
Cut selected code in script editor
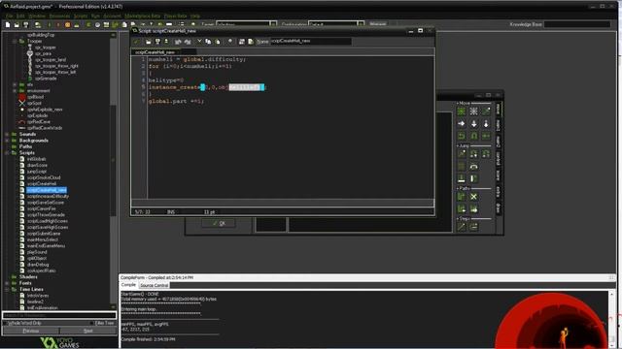pyautogui.click(x=199, y=42)
